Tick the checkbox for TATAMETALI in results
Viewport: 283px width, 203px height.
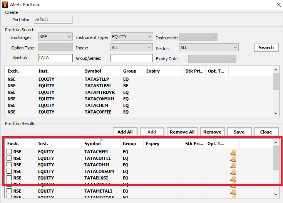[9, 191]
